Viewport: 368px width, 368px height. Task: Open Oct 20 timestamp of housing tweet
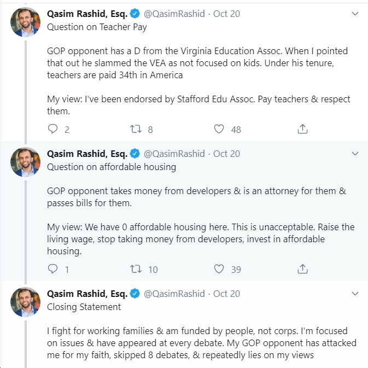click(226, 154)
